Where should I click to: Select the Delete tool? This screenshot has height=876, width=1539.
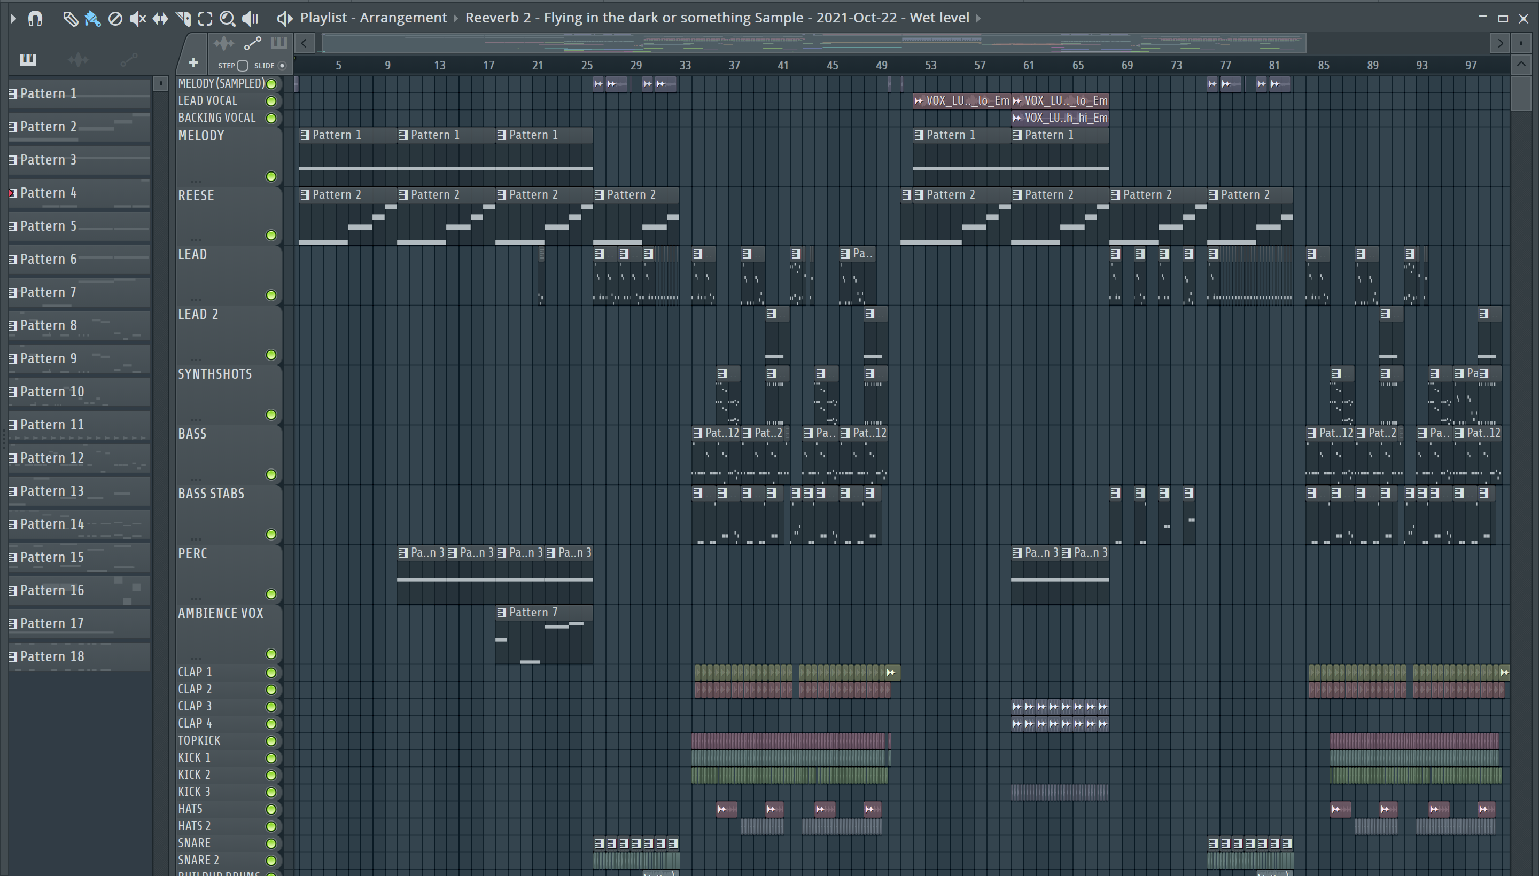tap(115, 19)
